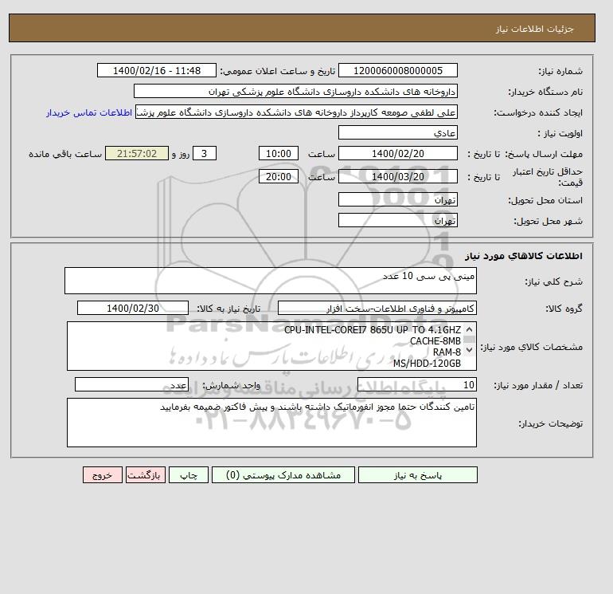Click the request creator field
This screenshot has height=594, width=613.
point(296,112)
